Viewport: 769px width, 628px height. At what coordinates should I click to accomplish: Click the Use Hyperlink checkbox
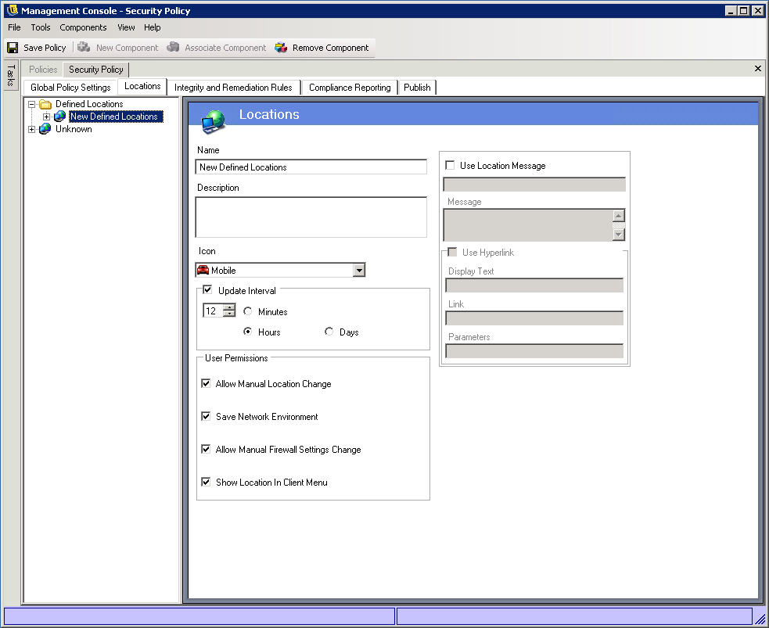point(452,252)
